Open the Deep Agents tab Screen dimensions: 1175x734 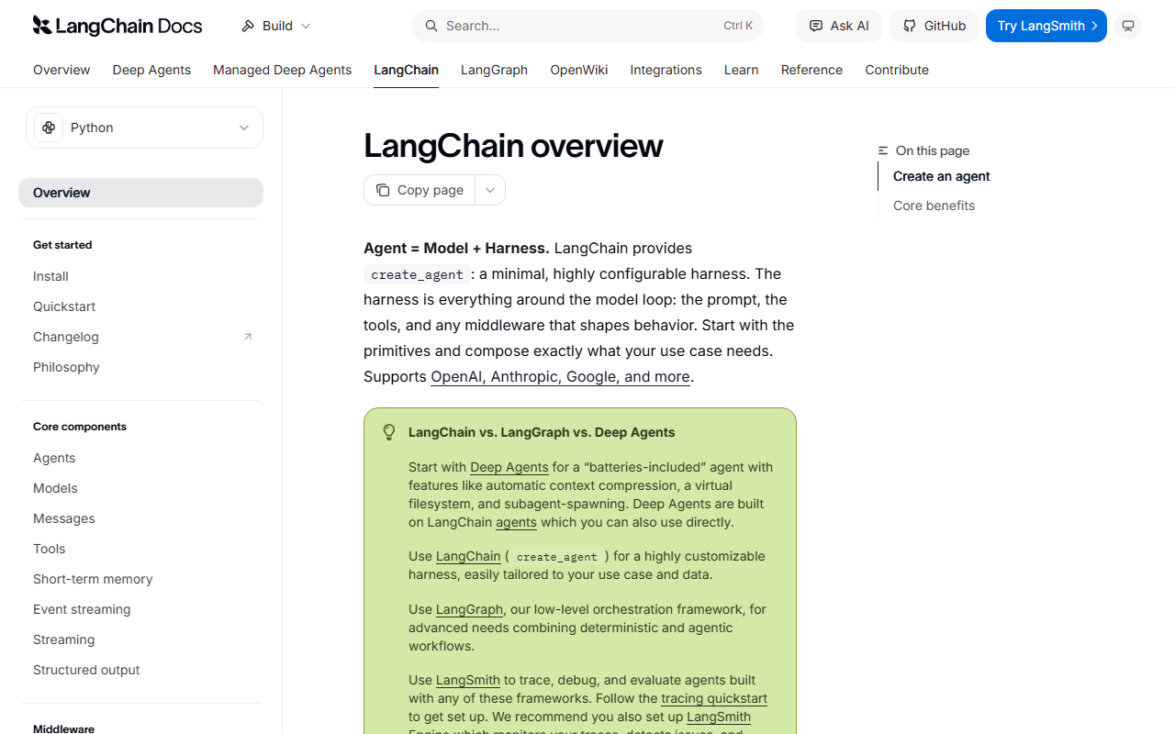[151, 70]
